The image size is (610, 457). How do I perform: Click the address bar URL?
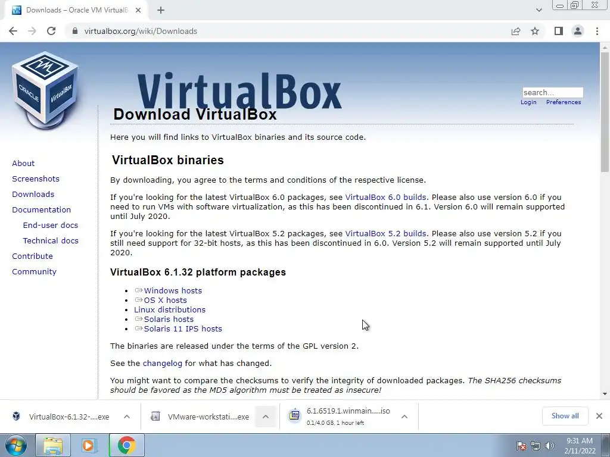pyautogui.click(x=141, y=31)
